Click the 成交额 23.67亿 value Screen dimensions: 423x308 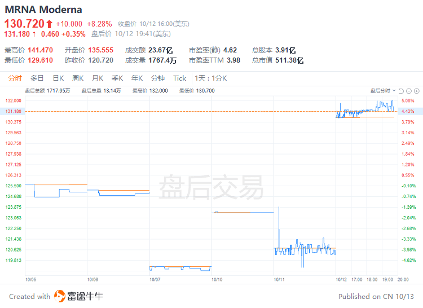point(161,50)
